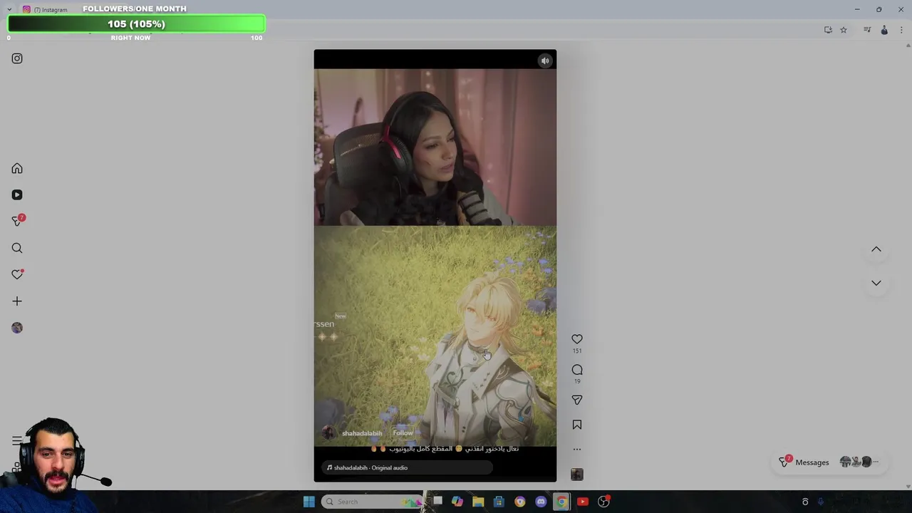Toggle reel audio with speaker button
This screenshot has height=513, width=912.
coord(545,61)
